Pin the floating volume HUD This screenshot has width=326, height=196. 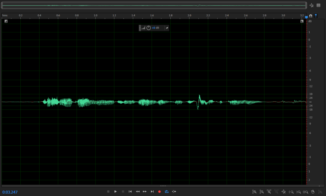click(166, 28)
